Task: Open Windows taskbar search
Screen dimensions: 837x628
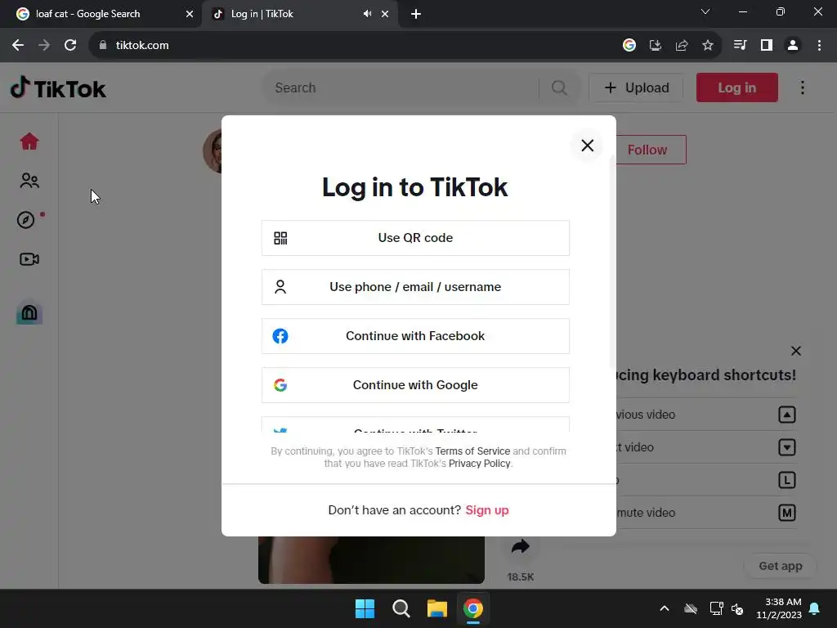Action: click(x=401, y=608)
